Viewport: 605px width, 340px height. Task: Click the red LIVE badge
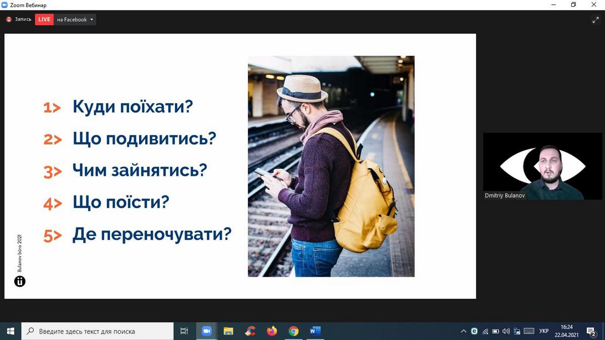pyautogui.click(x=44, y=20)
